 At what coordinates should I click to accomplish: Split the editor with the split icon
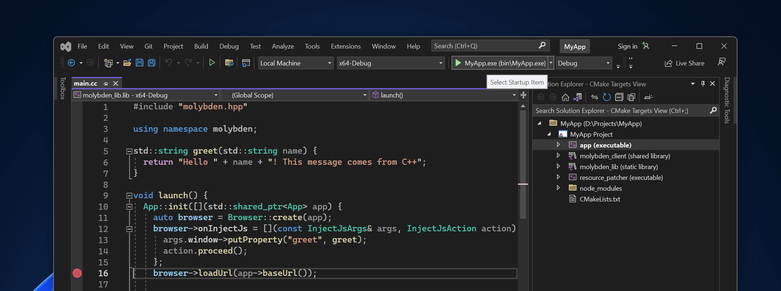[523, 95]
